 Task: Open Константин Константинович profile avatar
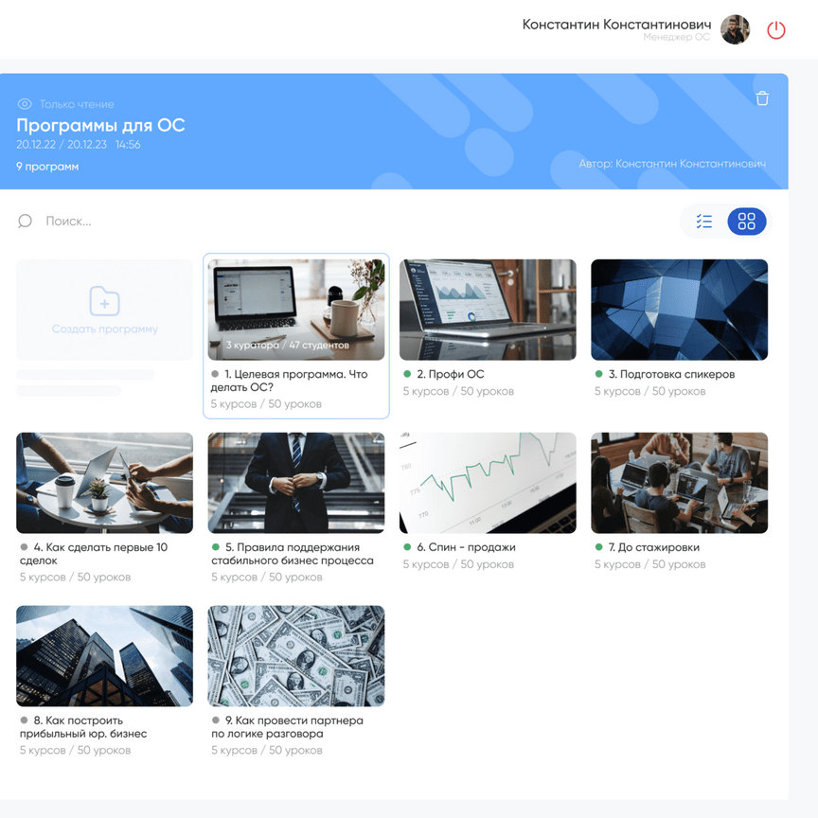tap(735, 29)
